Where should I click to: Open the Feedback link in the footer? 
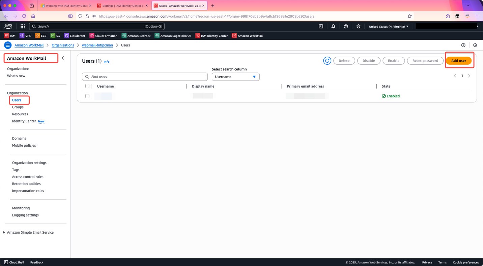coord(37,262)
